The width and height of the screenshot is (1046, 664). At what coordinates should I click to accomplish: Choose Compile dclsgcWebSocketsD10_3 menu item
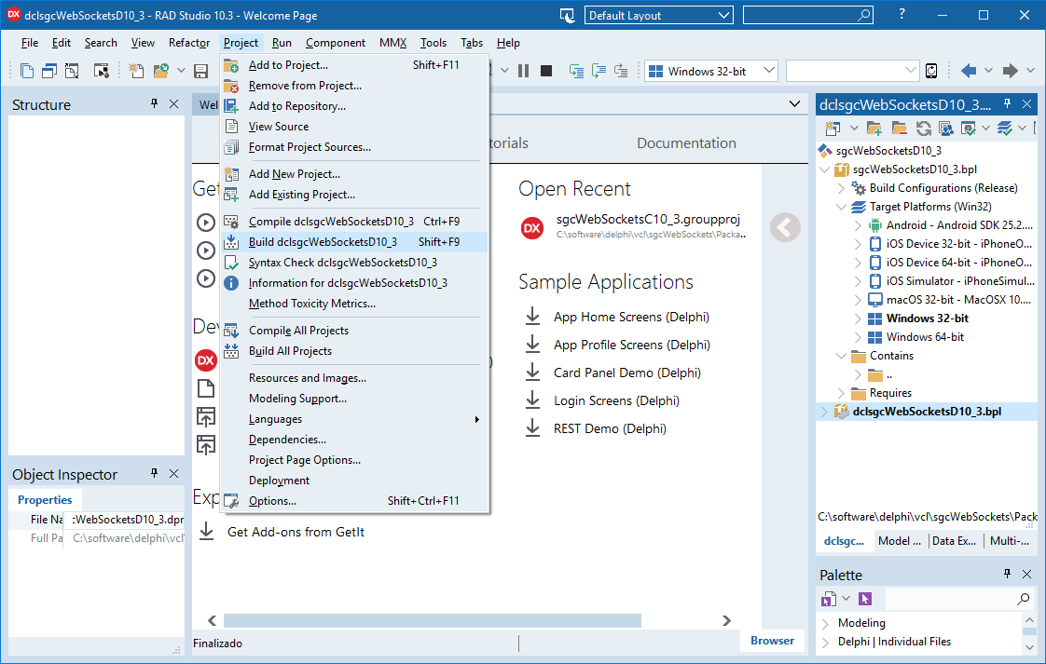[354, 222]
